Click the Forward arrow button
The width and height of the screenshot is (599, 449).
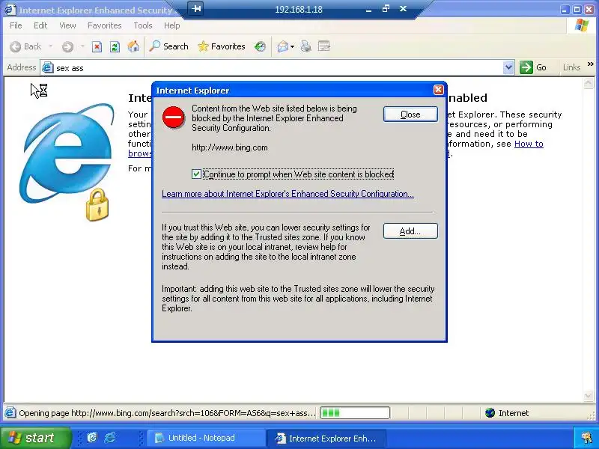[x=67, y=46]
